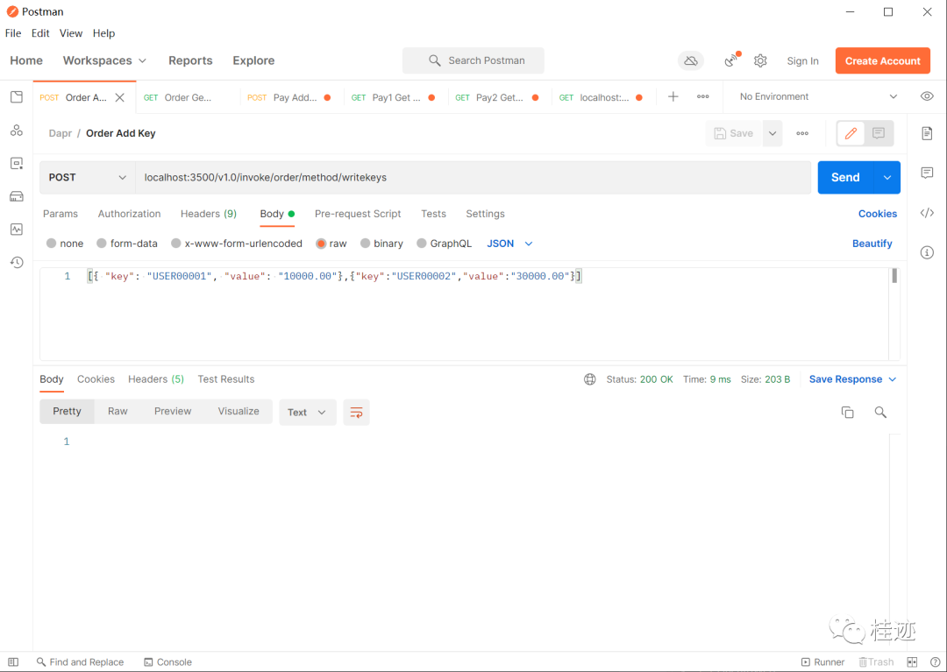Open Mock Servers sidebar icon

coord(17,196)
